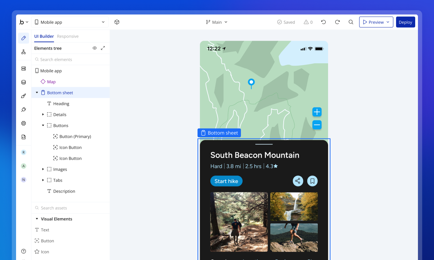
Task: Select the waterfall photo
Action: tap(294, 206)
